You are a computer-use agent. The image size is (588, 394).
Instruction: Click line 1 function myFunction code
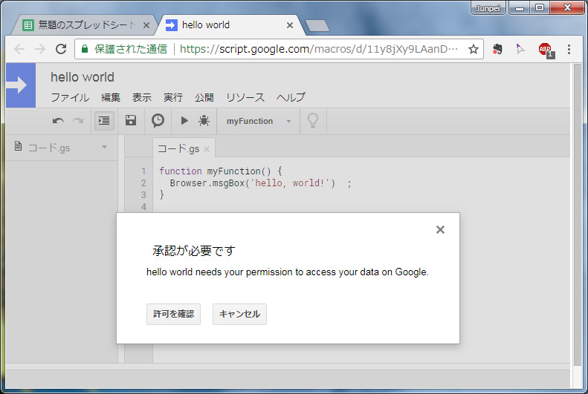[221, 171]
